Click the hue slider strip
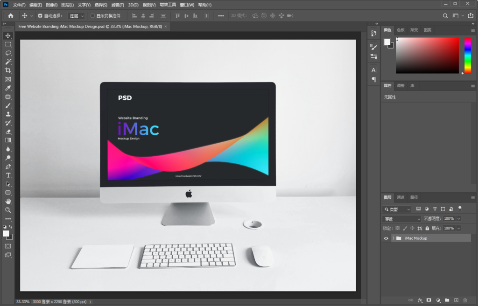 click(x=468, y=56)
